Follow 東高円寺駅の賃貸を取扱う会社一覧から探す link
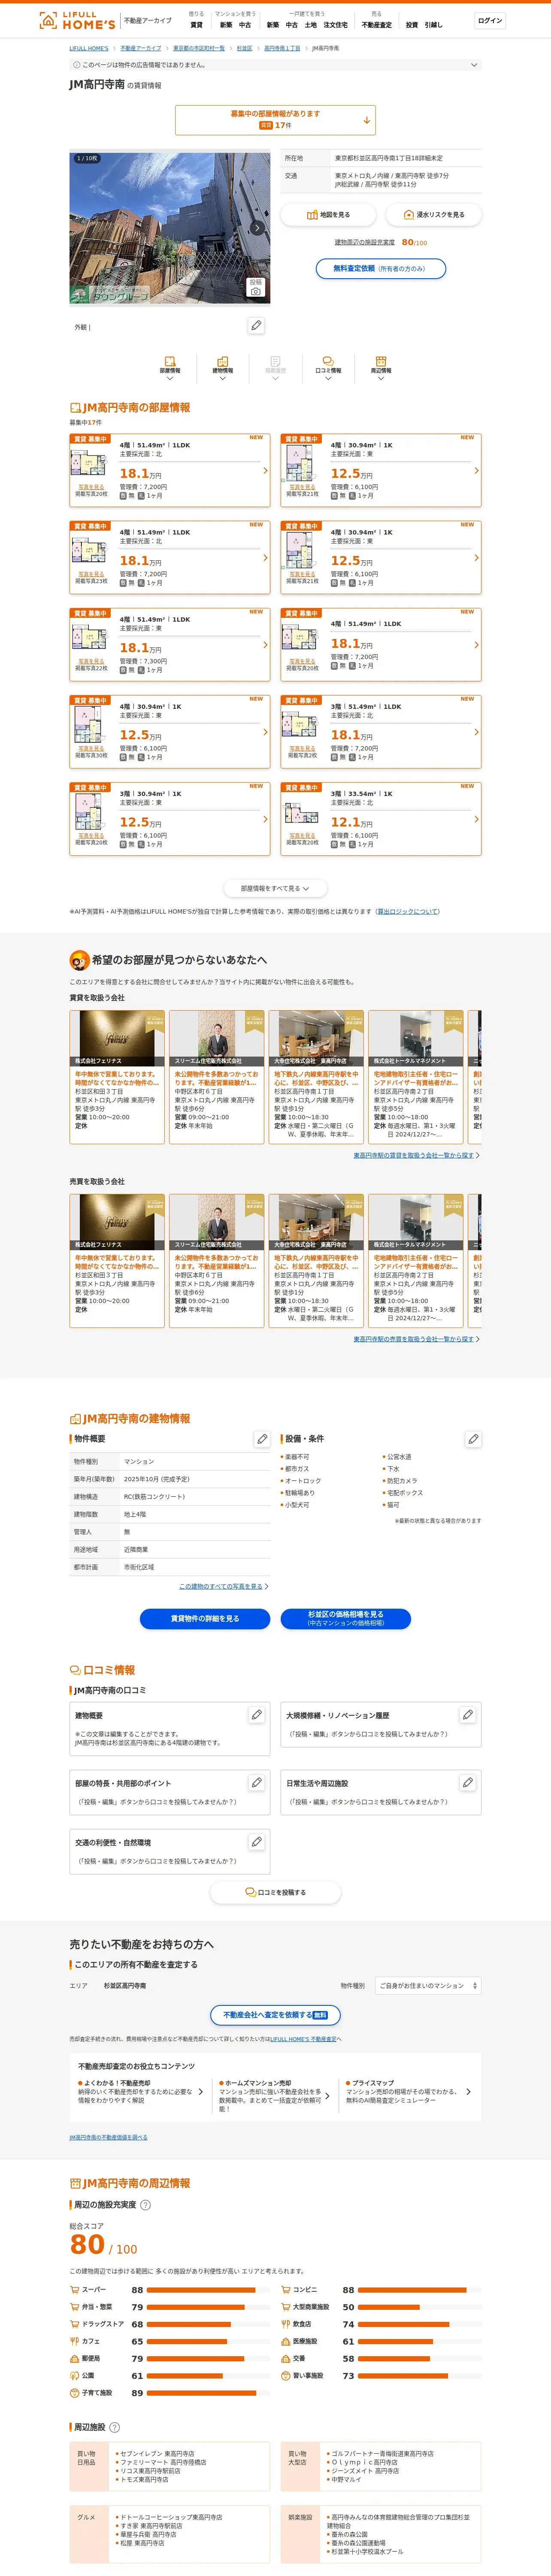Screen dimensions: 551x2576 pos(414,1155)
